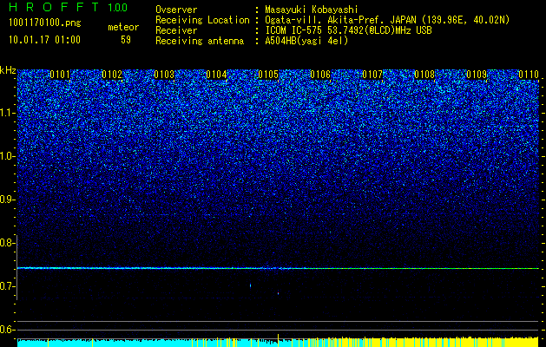Click time marker 0109
This screenshot has width=546, height=347.
click(x=477, y=75)
